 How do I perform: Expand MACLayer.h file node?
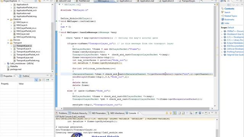pyautogui.click(x=11, y=25)
